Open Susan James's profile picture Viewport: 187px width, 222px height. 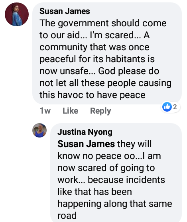tap(17, 14)
